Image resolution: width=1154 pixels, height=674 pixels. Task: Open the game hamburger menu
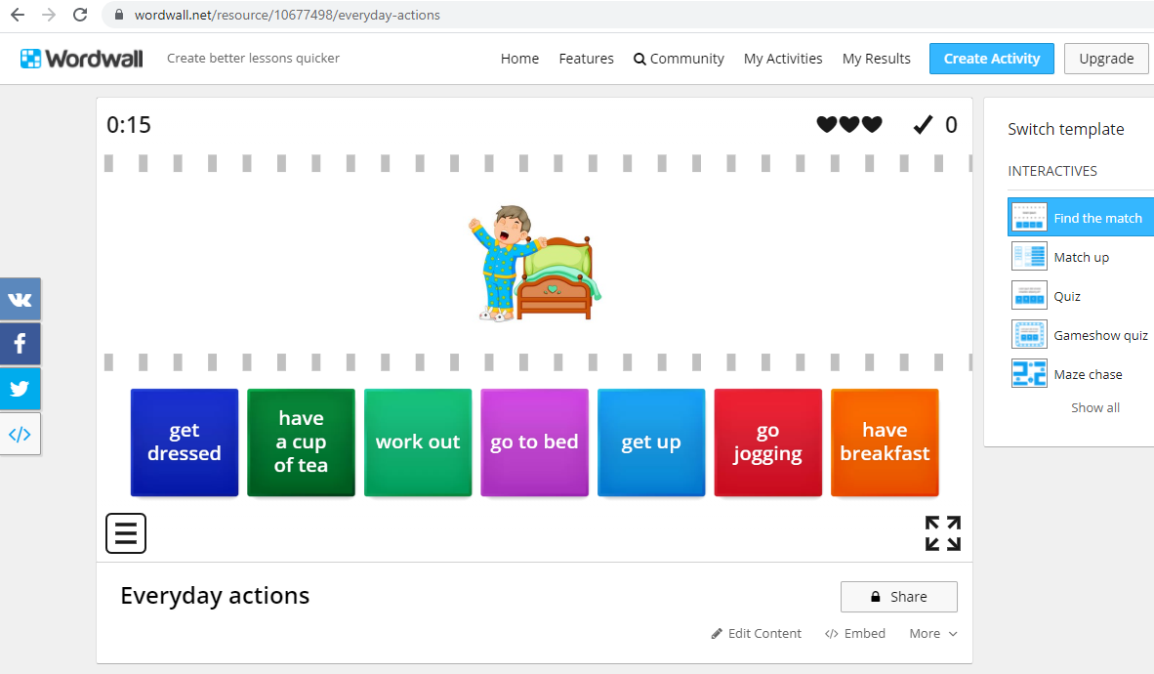[126, 532]
